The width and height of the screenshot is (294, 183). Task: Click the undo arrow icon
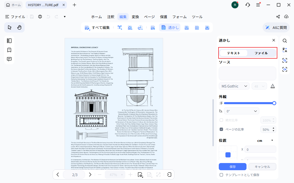coord(48,17)
